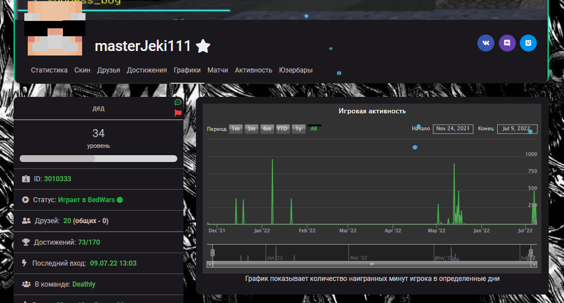
Task: Grab the left navigator range handle
Action: (x=213, y=253)
